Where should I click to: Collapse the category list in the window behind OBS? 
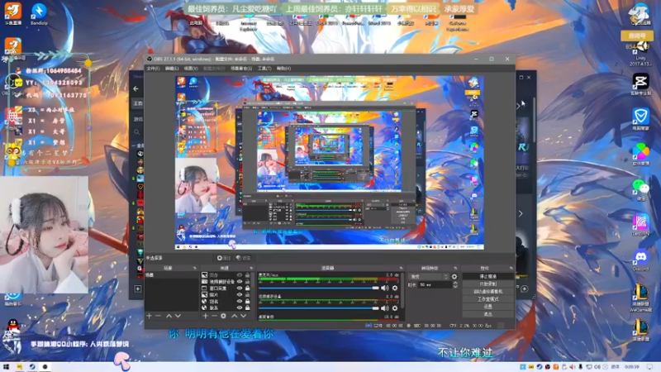pyautogui.click(x=134, y=145)
